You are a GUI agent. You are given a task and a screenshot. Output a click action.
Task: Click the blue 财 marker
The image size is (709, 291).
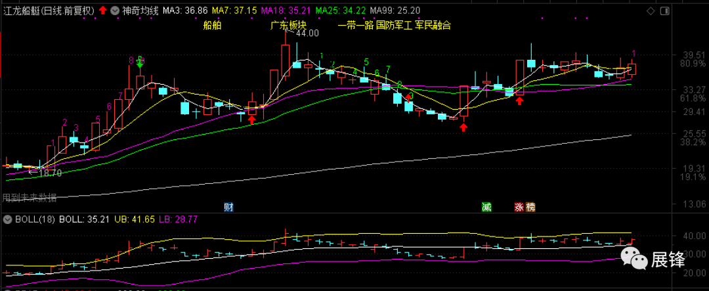pyautogui.click(x=229, y=208)
